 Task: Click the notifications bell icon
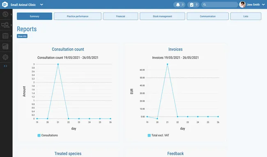[x=178, y=5]
